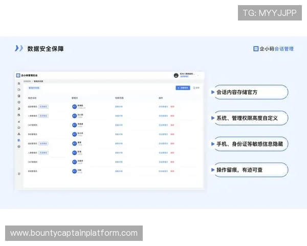Viewport: 307px width, 246px height.
Task: Click the refresh icon beside the blue button
Action: (x=194, y=88)
